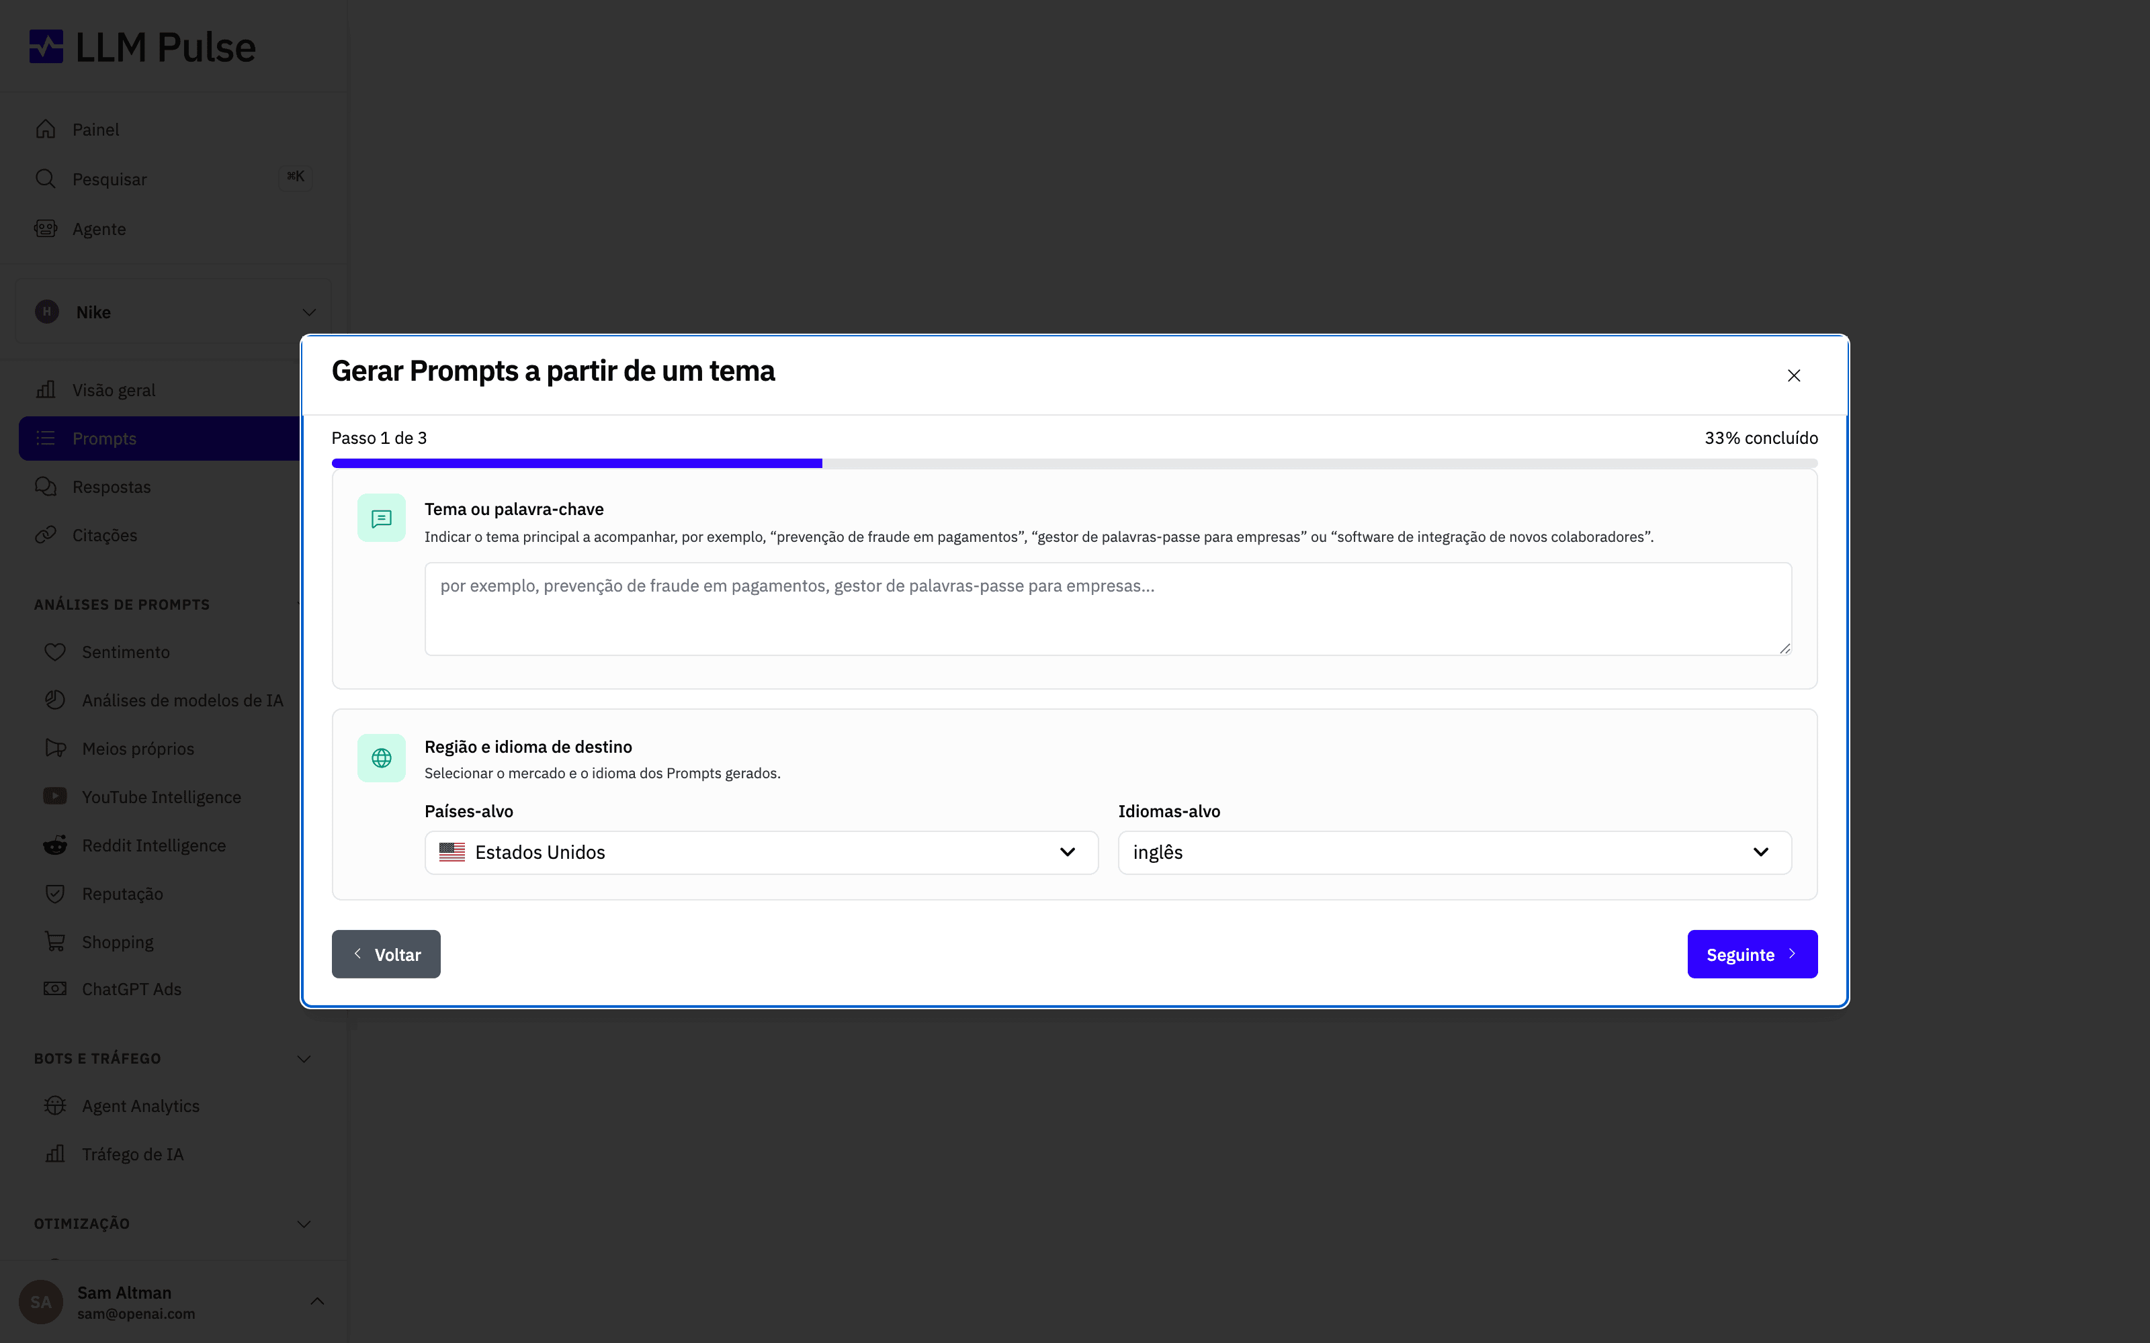Open Respostas in the sidebar
This screenshot has height=1343, width=2150.
coord(111,487)
